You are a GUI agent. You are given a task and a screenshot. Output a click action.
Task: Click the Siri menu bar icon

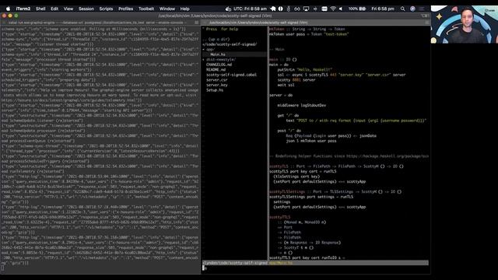click(412, 9)
